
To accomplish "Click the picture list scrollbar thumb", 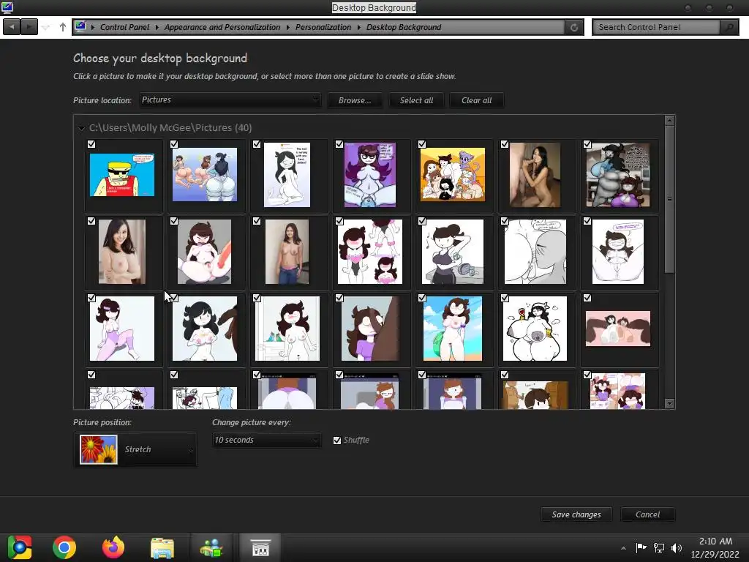I will coord(670,199).
